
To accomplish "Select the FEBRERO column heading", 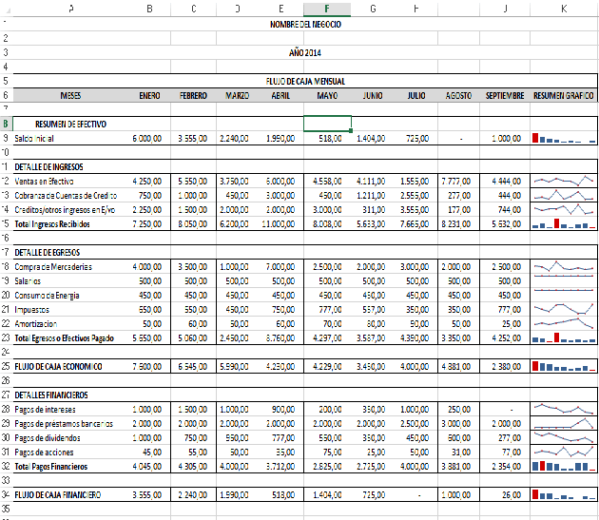I will point(193,95).
